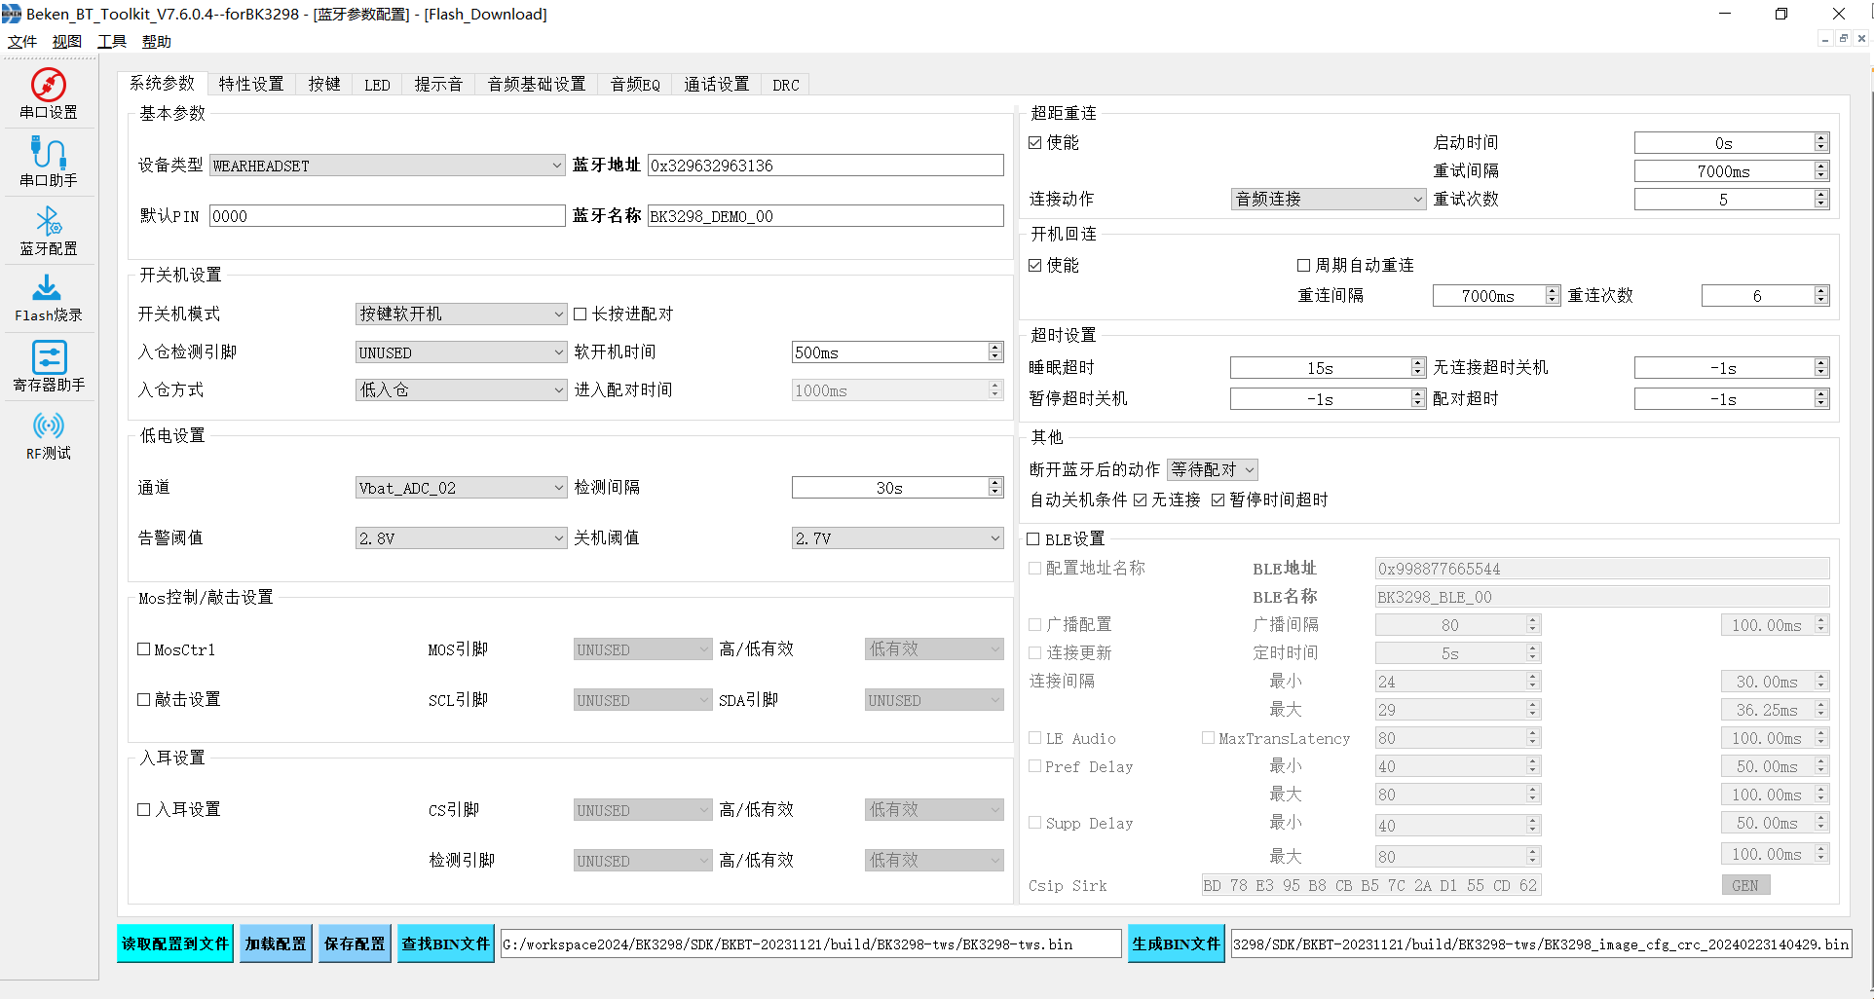Viewport: 1874px width, 999px height.
Task: Open the 连接动作 音频连接 dropdown
Action: coord(1417,199)
